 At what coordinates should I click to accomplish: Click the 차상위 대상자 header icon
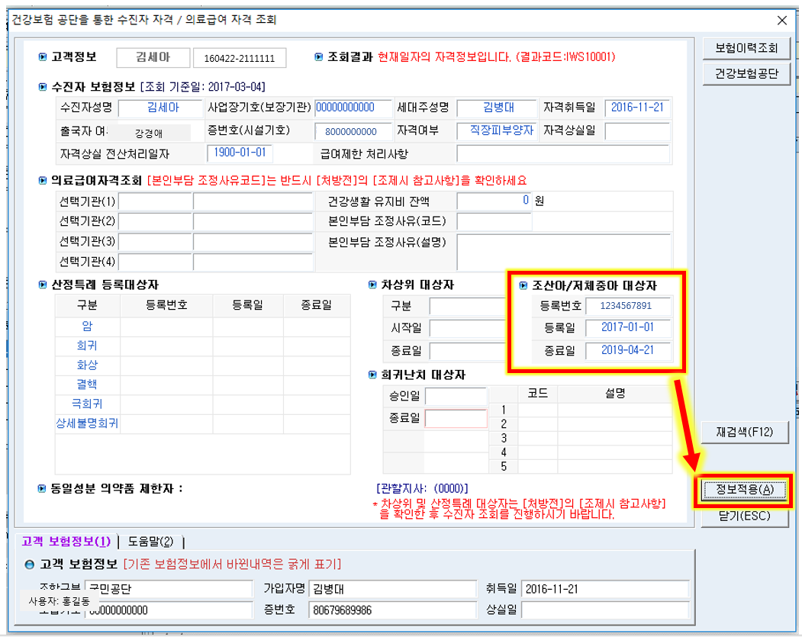tap(372, 285)
